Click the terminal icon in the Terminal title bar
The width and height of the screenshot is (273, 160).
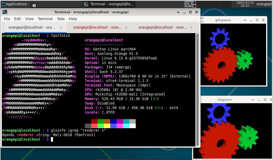5,12
